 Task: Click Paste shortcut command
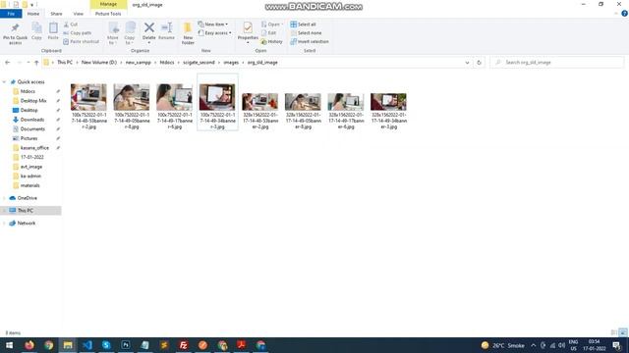point(81,41)
